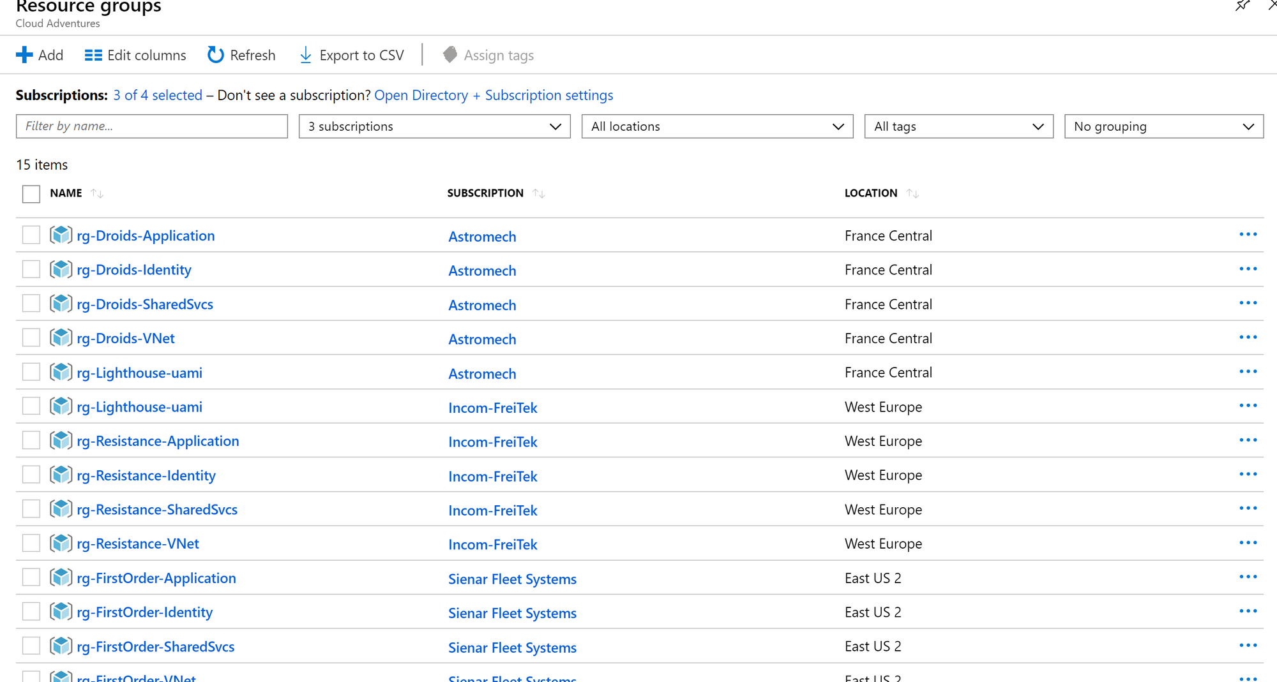The image size is (1277, 682).
Task: Click the Add plus icon
Action: click(x=24, y=55)
